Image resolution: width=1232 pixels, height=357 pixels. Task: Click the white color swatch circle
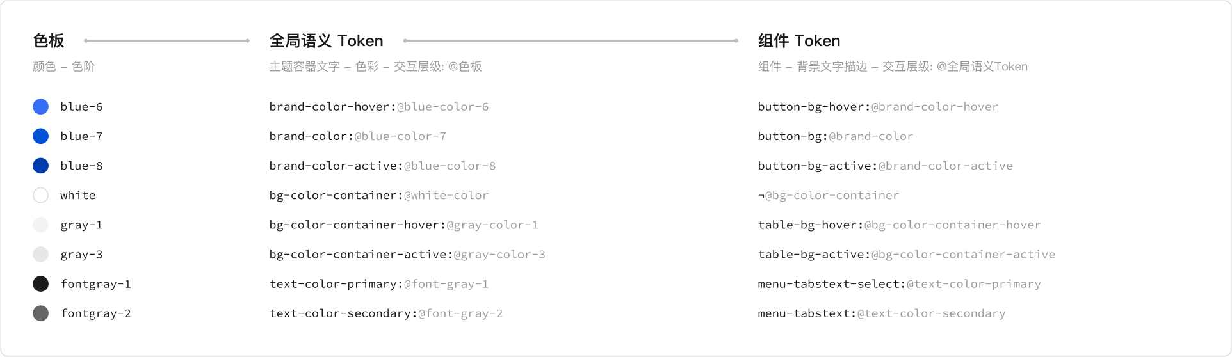(x=40, y=195)
